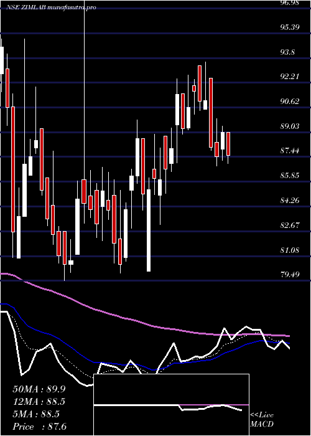The height and width of the screenshot is (436, 311).
Task: Click the 79.49 price axis label
Action: coord(290,275)
